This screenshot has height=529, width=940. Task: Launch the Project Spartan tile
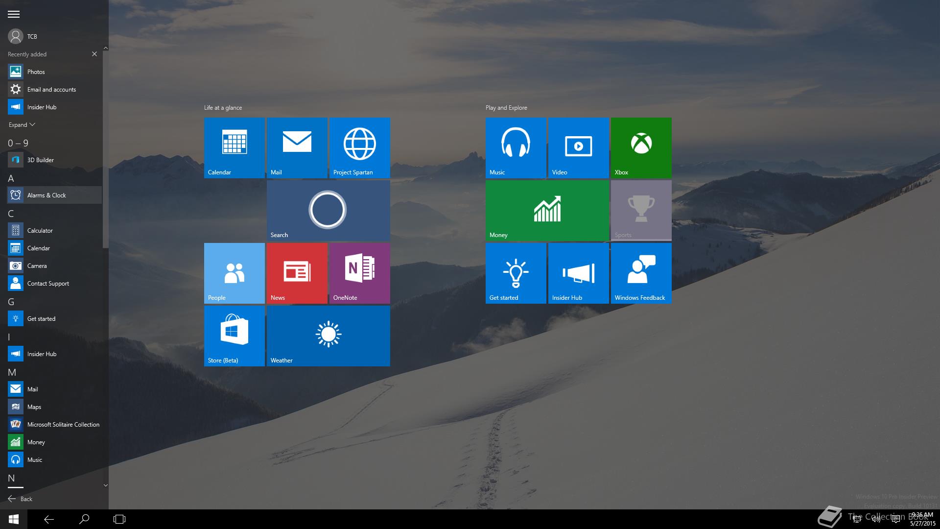pyautogui.click(x=359, y=147)
